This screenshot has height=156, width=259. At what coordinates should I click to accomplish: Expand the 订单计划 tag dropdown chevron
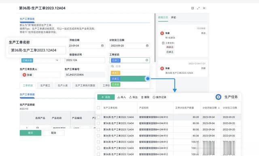click(57, 60)
